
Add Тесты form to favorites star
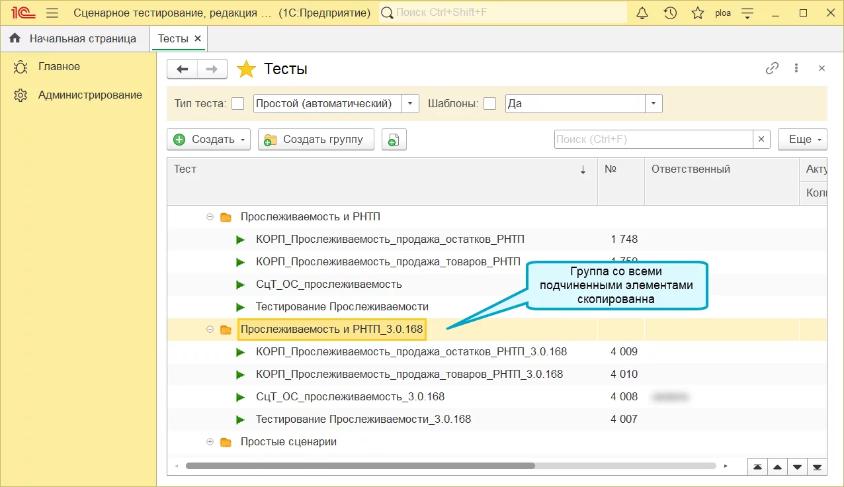246,69
